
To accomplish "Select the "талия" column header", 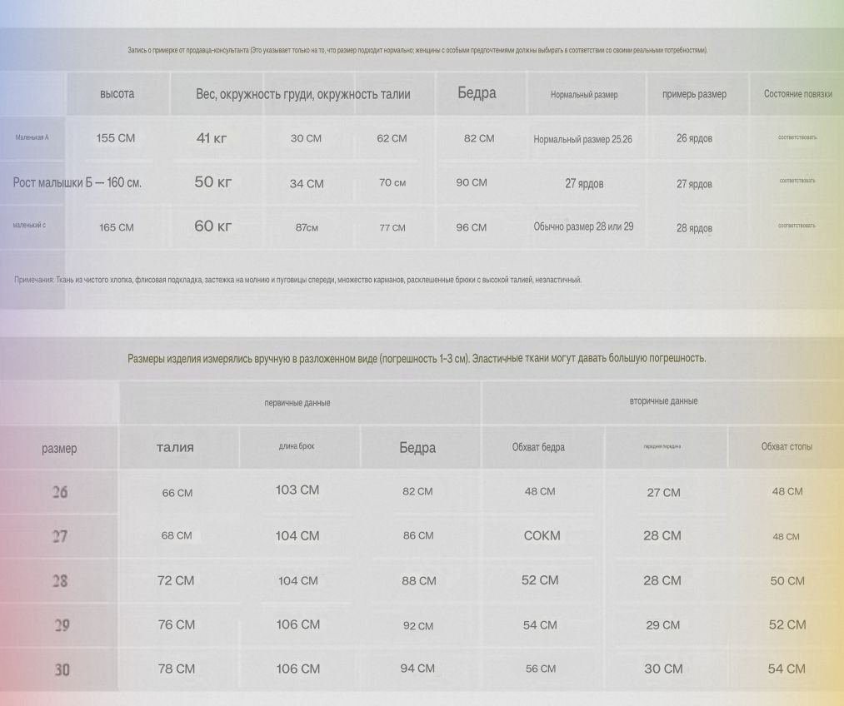I will click(175, 448).
